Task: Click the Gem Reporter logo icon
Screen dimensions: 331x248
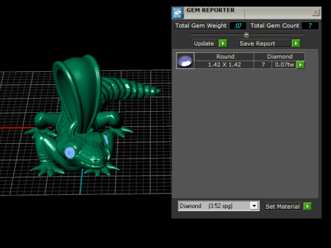Action: pos(177,13)
